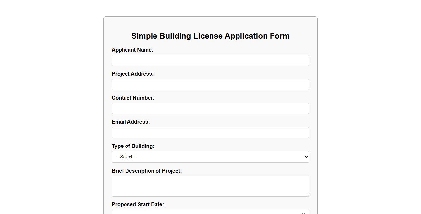Click the Applicant Name input field
421x214 pixels.
click(210, 60)
